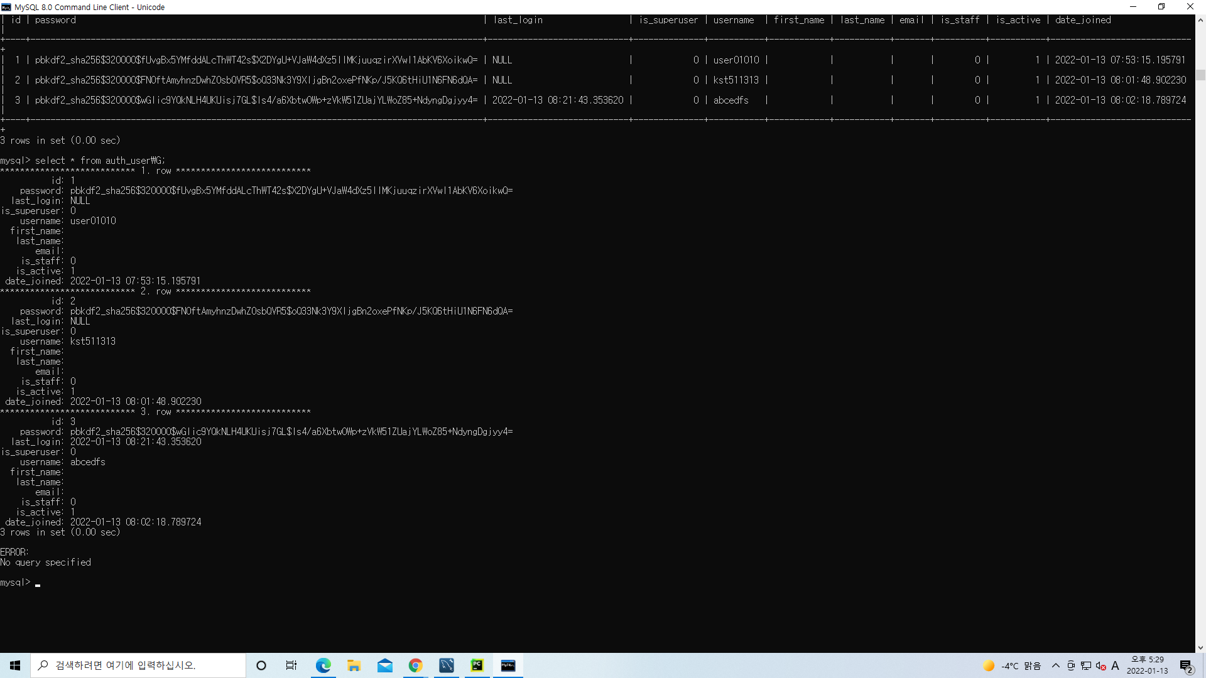Select the MySQL Command Line Client taskbar icon
This screenshot has height=678, width=1206.
508,665
